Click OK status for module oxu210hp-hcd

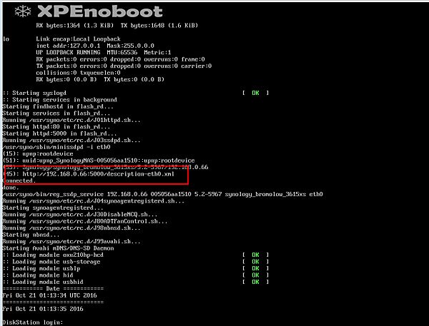tap(255, 255)
